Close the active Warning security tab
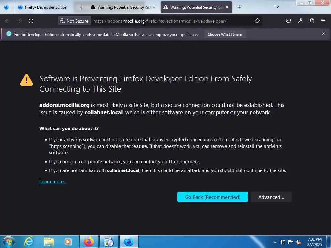This screenshot has height=248, width=331. tap(227, 7)
